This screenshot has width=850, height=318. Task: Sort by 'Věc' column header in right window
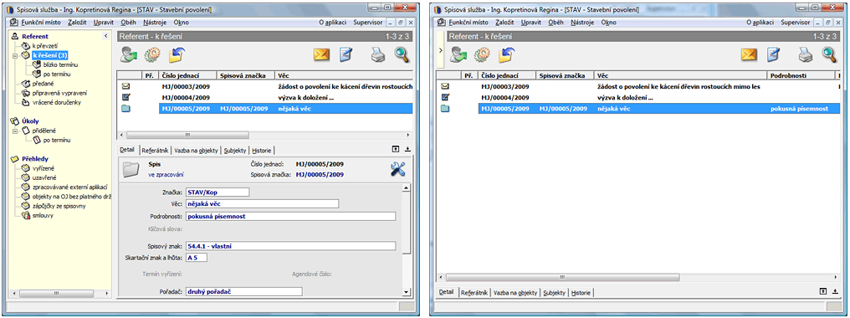click(x=681, y=75)
